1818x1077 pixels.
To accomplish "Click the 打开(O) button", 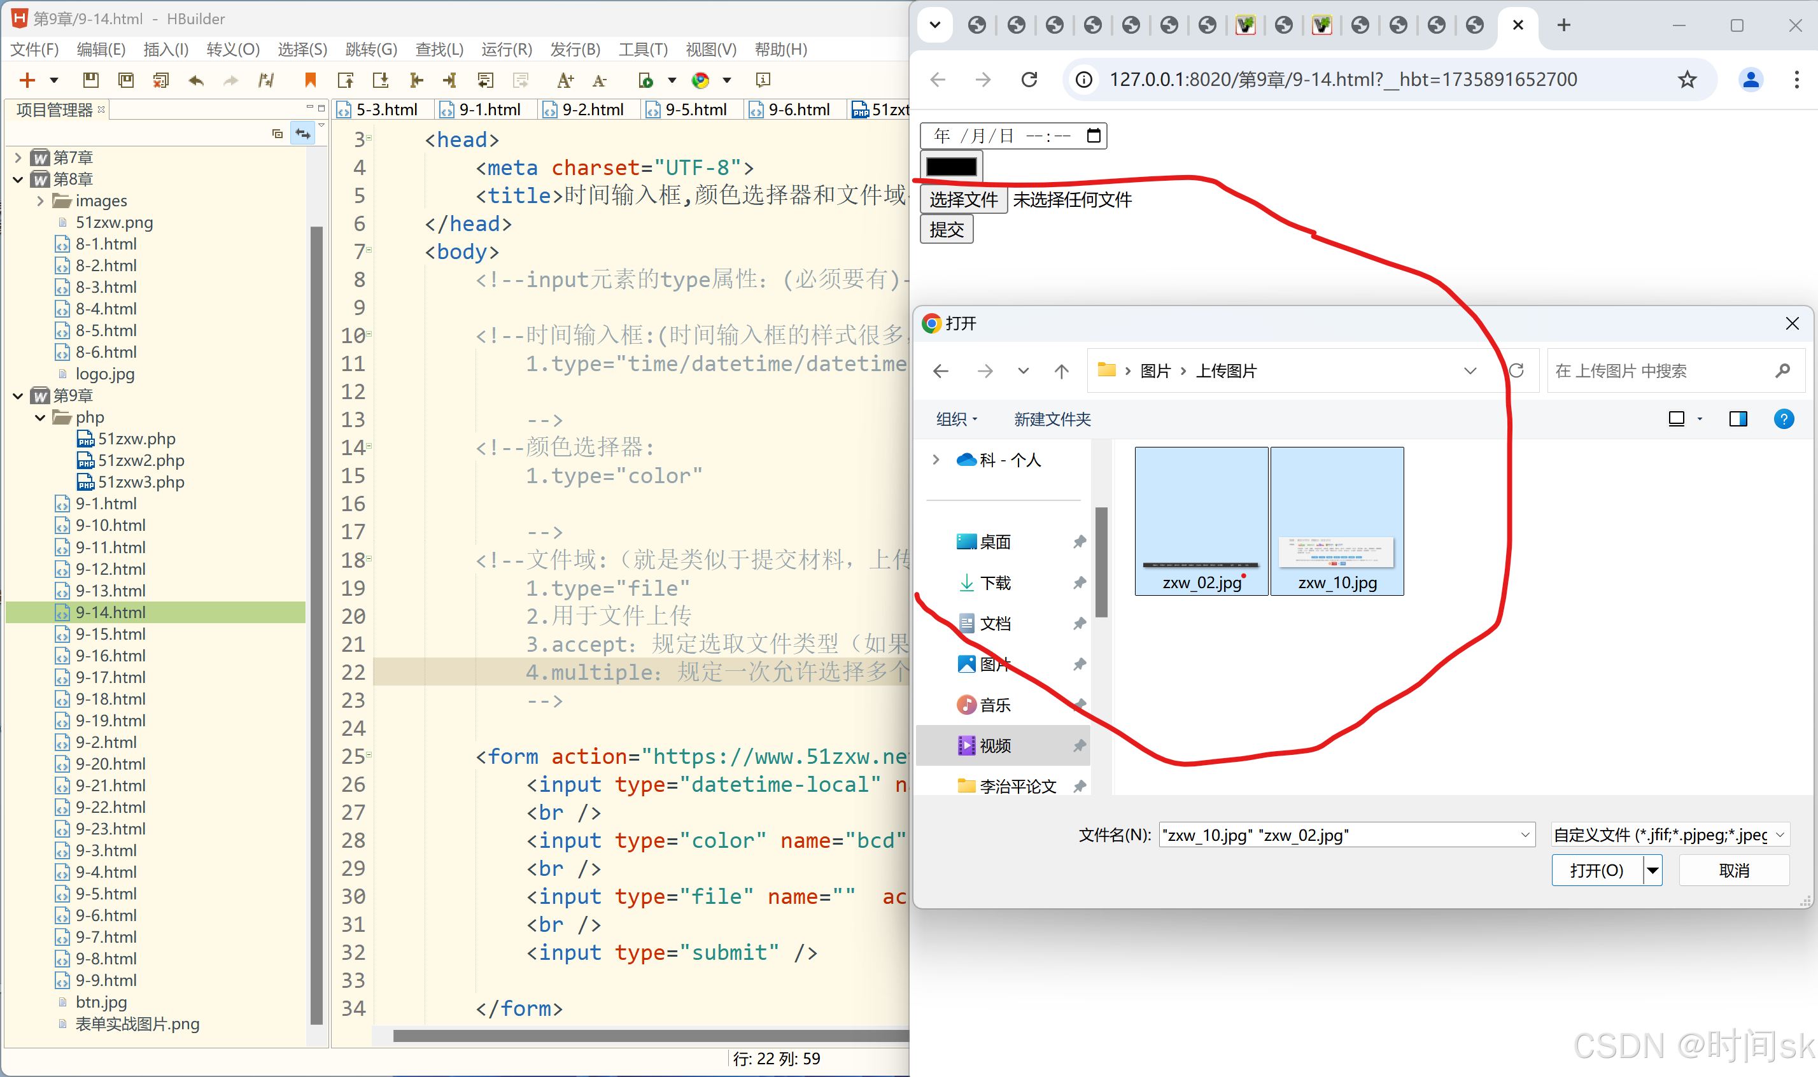I will point(1596,870).
